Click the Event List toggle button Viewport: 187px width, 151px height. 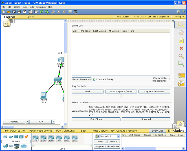tap(157, 131)
